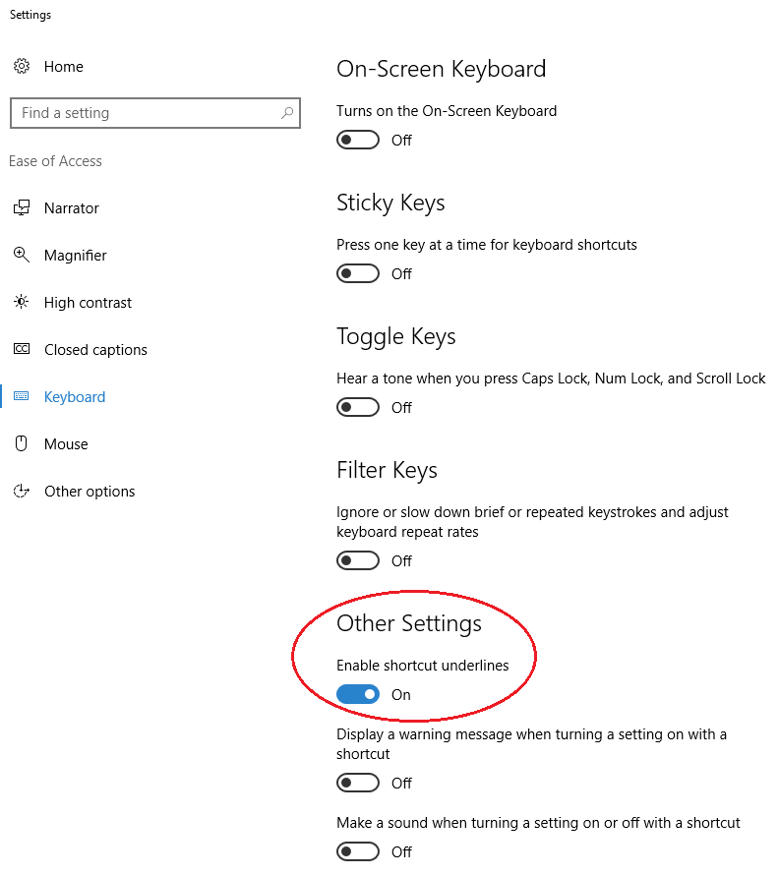Open the Other options page
This screenshot has width=779, height=875.
pyautogui.click(x=90, y=492)
